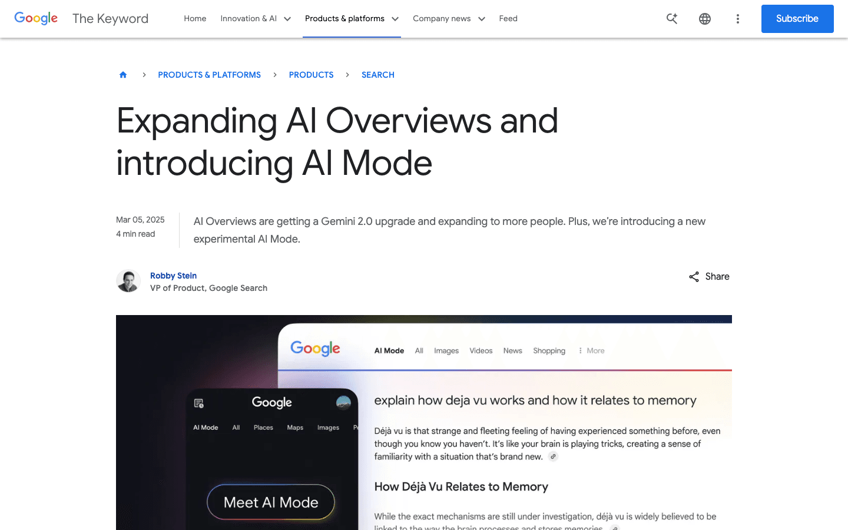Open The Keyword site title link
The height and width of the screenshot is (530, 848).
pos(110,19)
